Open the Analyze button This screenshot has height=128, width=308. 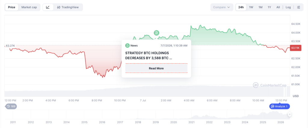pos(279,106)
